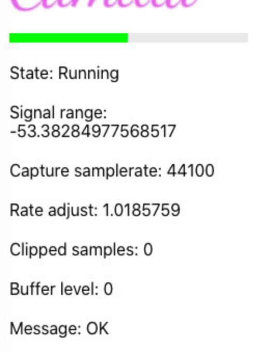Screen dimensions: 272x352
Task: Select the buffer level value 0
Action: point(108,289)
